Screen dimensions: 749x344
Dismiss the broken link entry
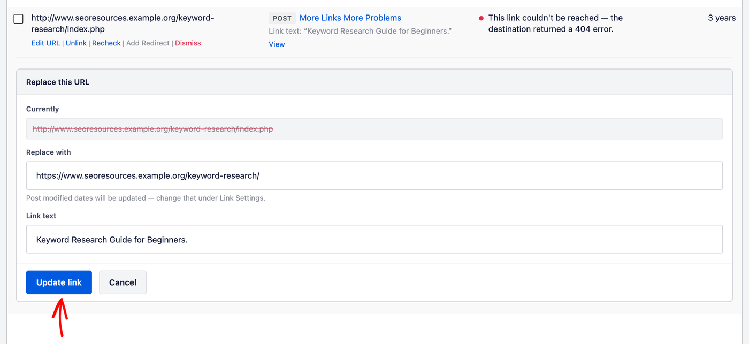[x=188, y=43]
